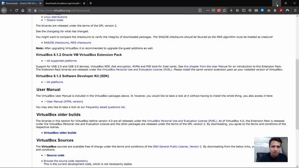Open PUEL license link in older builds paragraph
This screenshot has width=299, height=168.
click(182, 121)
